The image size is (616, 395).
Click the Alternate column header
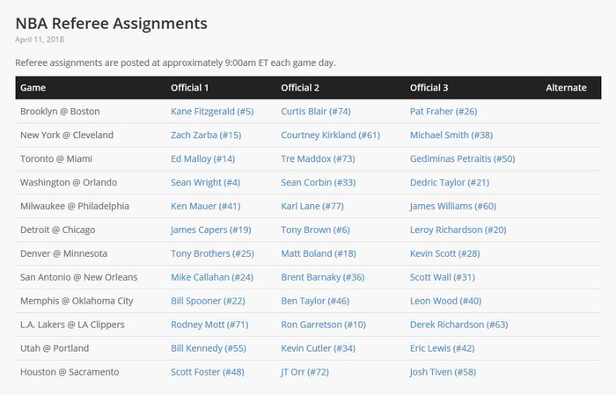pyautogui.click(x=566, y=88)
